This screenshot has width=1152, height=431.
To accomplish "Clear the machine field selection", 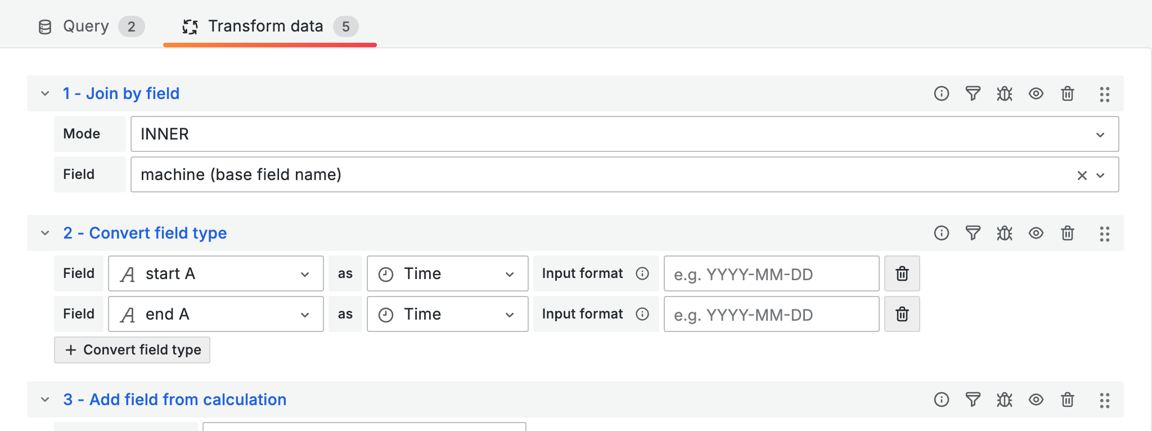I will coord(1082,176).
